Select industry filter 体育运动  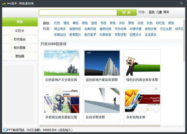60,35
